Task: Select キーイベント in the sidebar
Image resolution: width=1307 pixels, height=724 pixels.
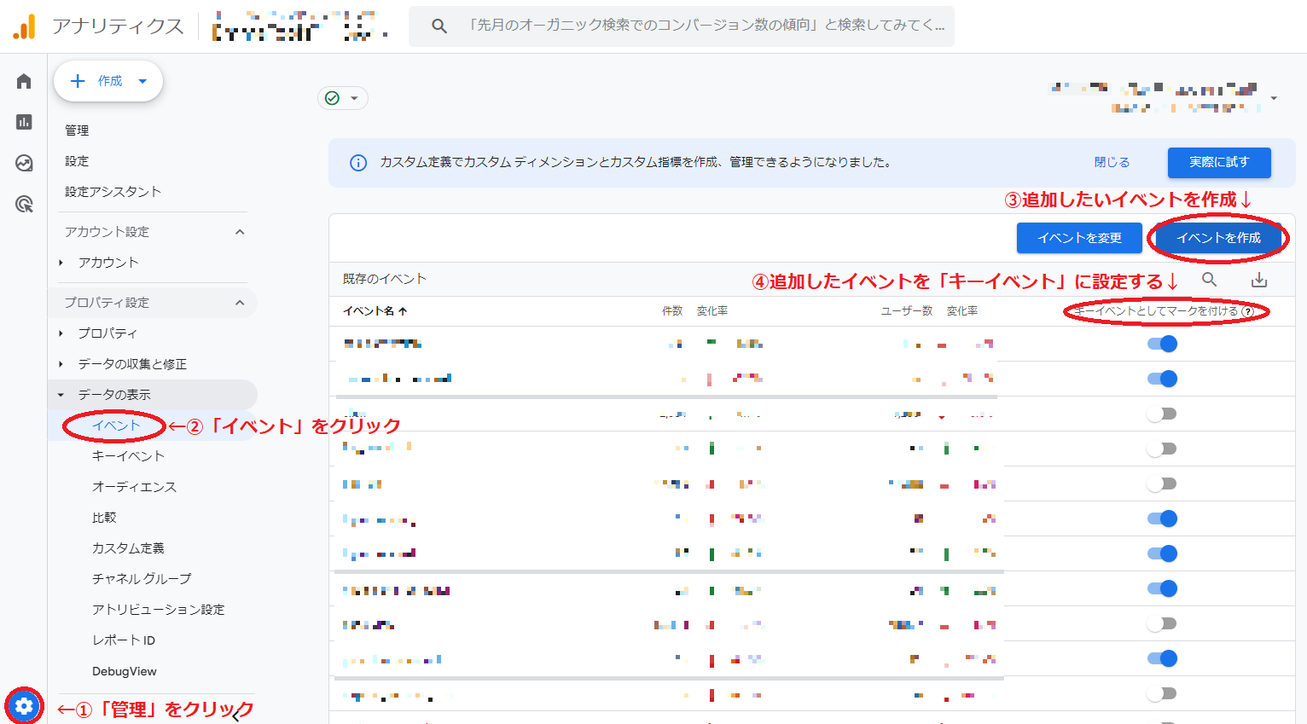Action: [128, 456]
